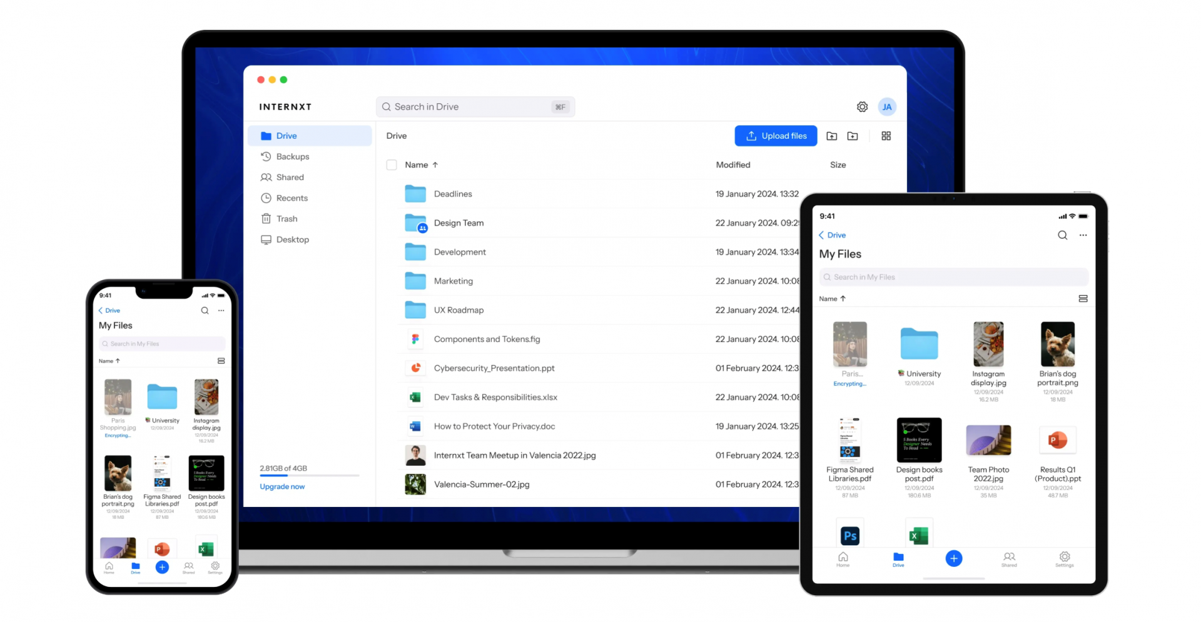
Task: Open the three-dot menu on tablet
Action: [x=1083, y=235]
